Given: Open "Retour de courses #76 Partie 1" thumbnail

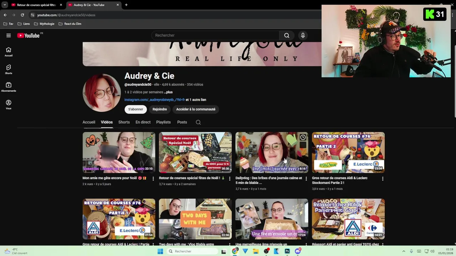Looking at the screenshot, I should [119, 219].
